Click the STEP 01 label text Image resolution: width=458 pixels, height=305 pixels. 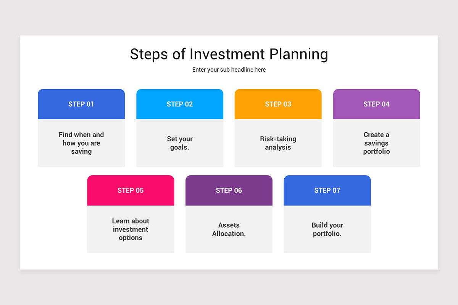coord(81,104)
